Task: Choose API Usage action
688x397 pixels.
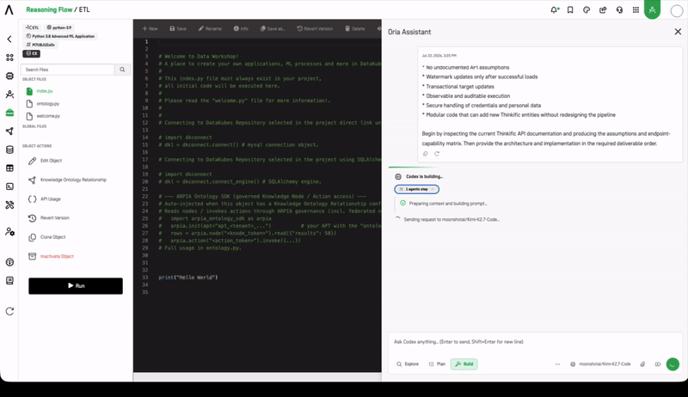Action: pyautogui.click(x=45, y=199)
